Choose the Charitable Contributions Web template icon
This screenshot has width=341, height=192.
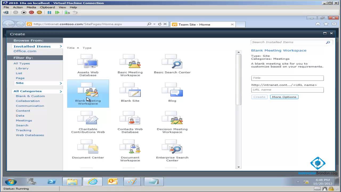click(x=88, y=118)
